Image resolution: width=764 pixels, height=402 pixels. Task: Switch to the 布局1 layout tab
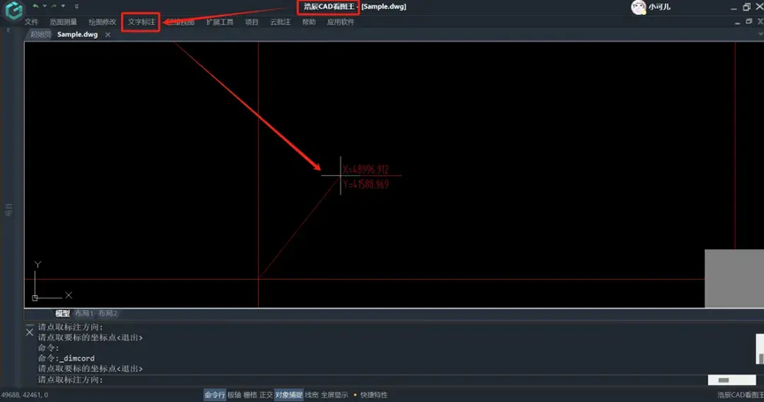tap(84, 314)
